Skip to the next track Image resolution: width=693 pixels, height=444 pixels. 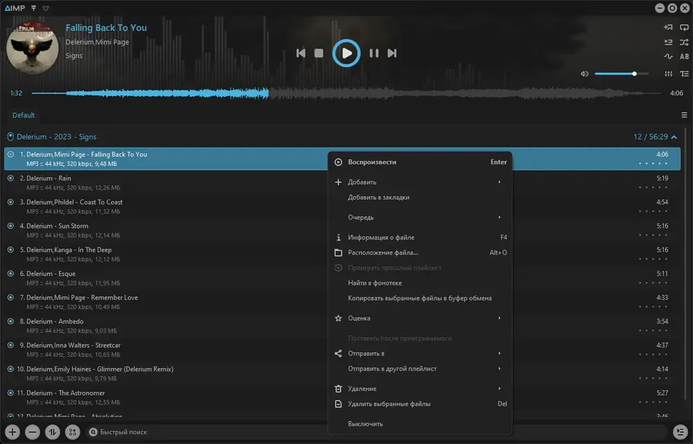[x=392, y=53]
